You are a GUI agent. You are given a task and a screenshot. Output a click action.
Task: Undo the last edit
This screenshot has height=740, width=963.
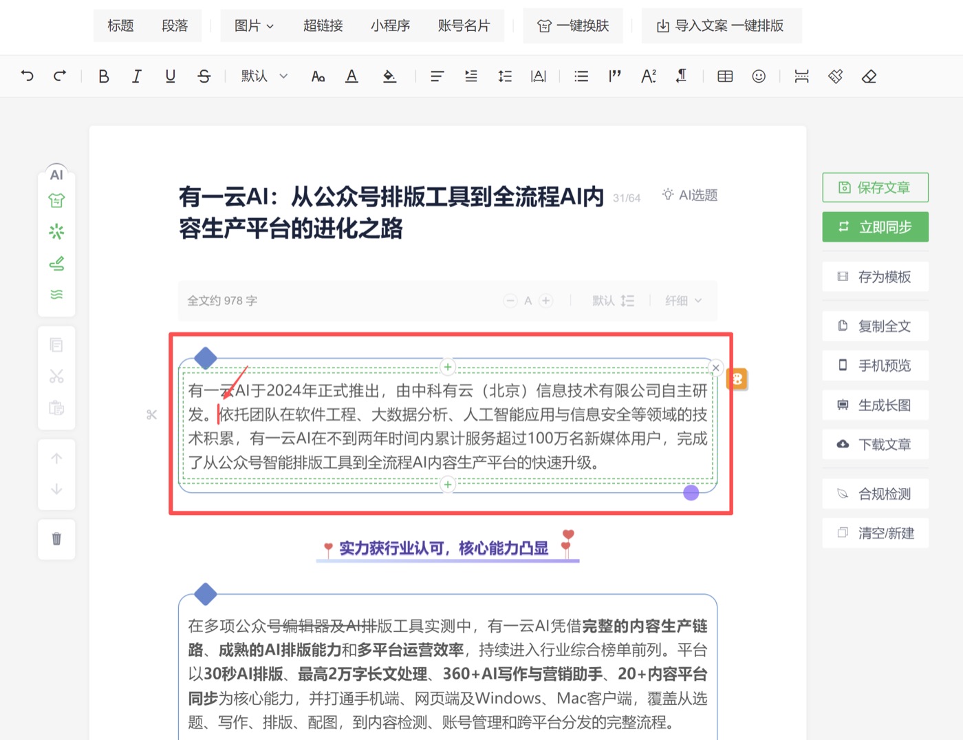coord(27,76)
